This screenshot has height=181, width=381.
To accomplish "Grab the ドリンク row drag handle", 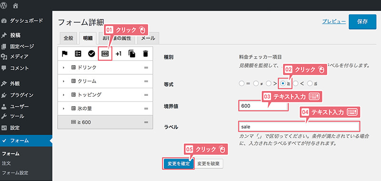I will click(x=146, y=68).
